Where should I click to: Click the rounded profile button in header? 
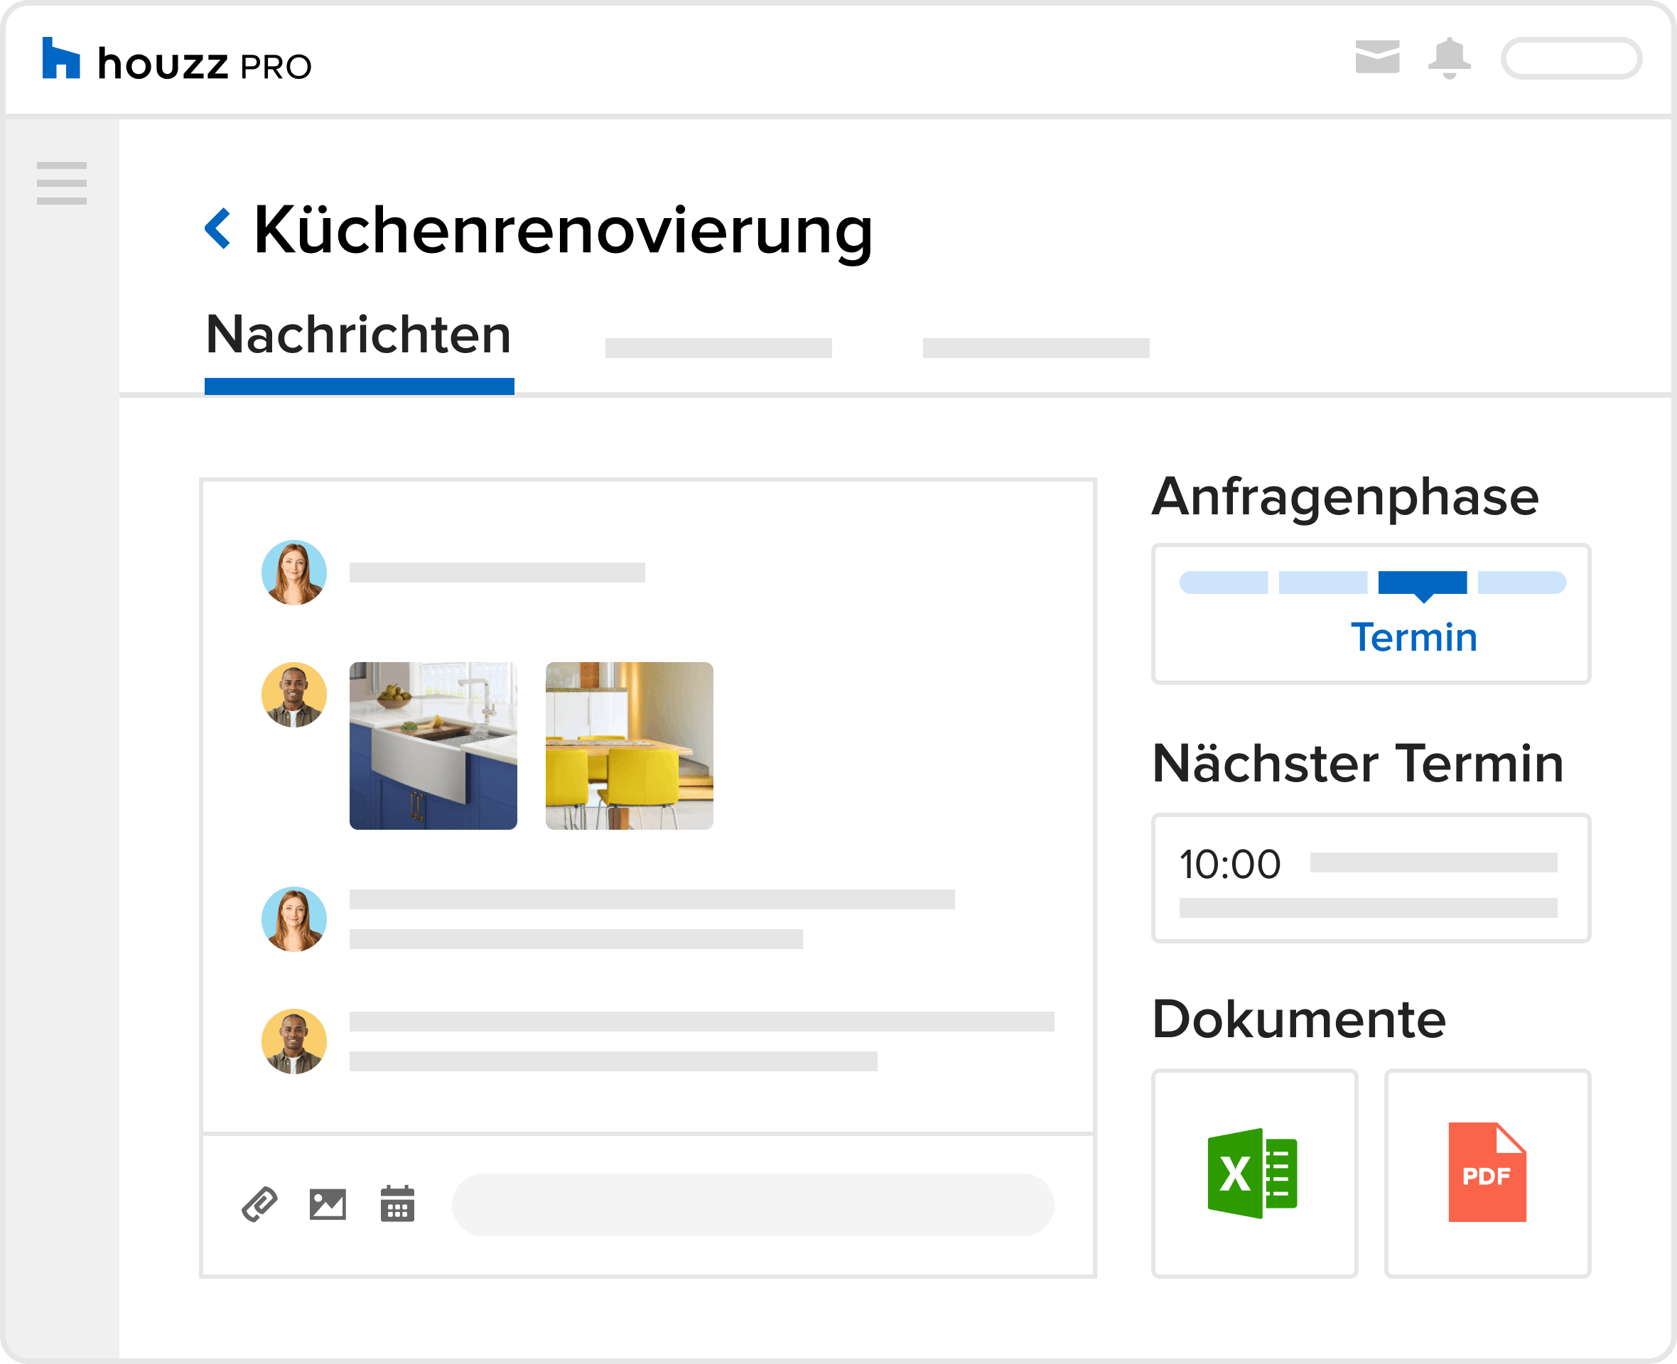click(x=1571, y=58)
